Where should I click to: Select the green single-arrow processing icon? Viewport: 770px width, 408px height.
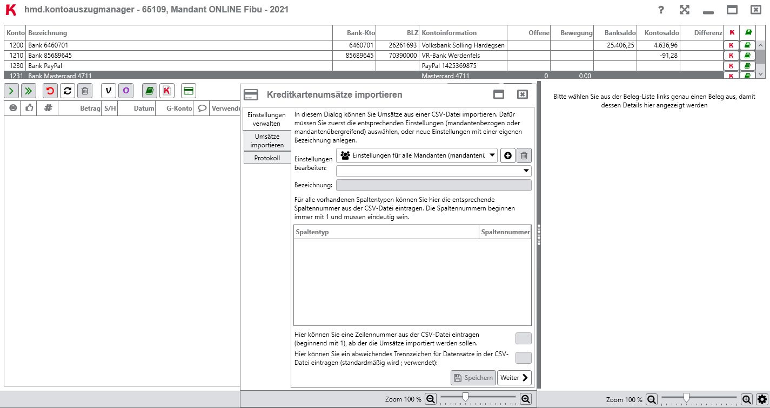click(x=12, y=90)
